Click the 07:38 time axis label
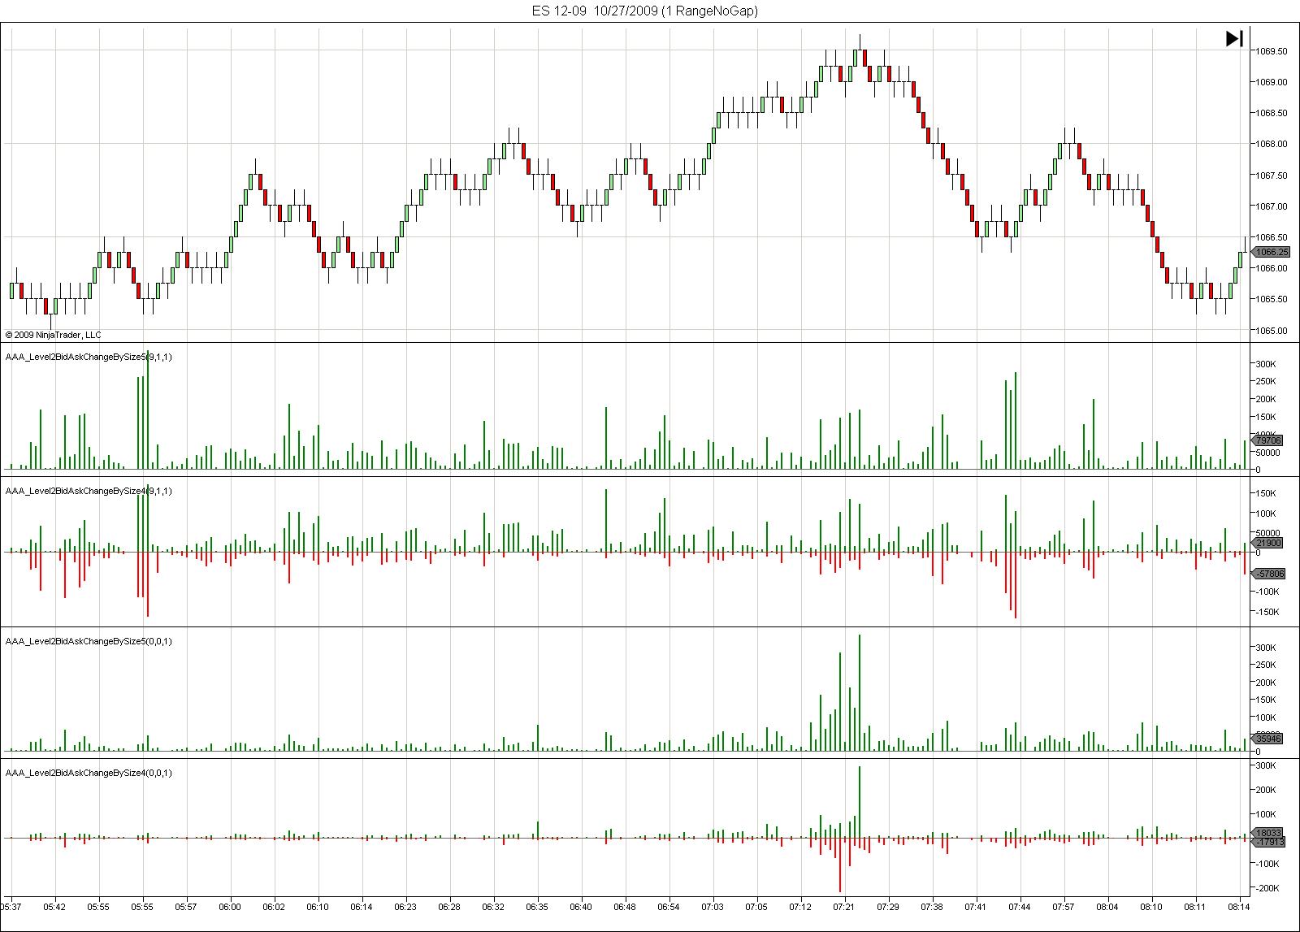The width and height of the screenshot is (1300, 932). pos(932,907)
